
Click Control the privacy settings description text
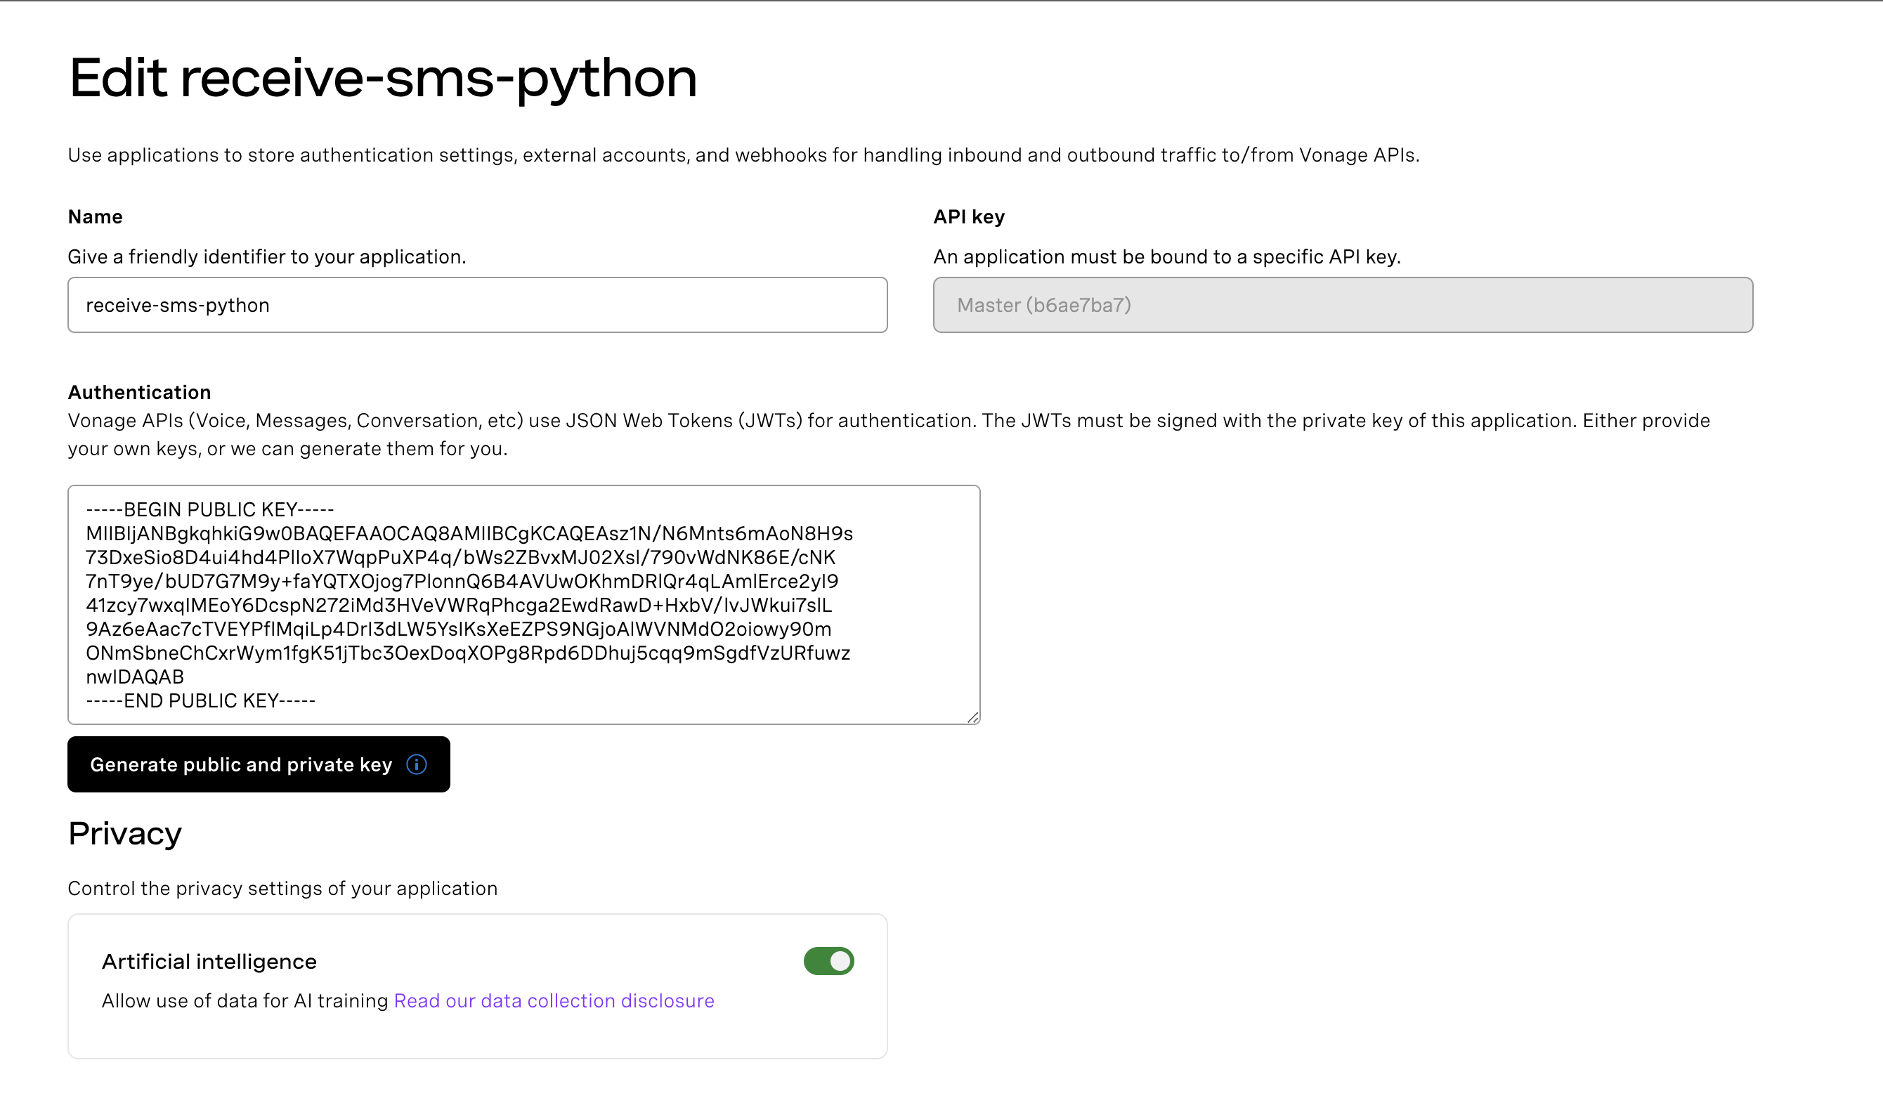tap(283, 889)
